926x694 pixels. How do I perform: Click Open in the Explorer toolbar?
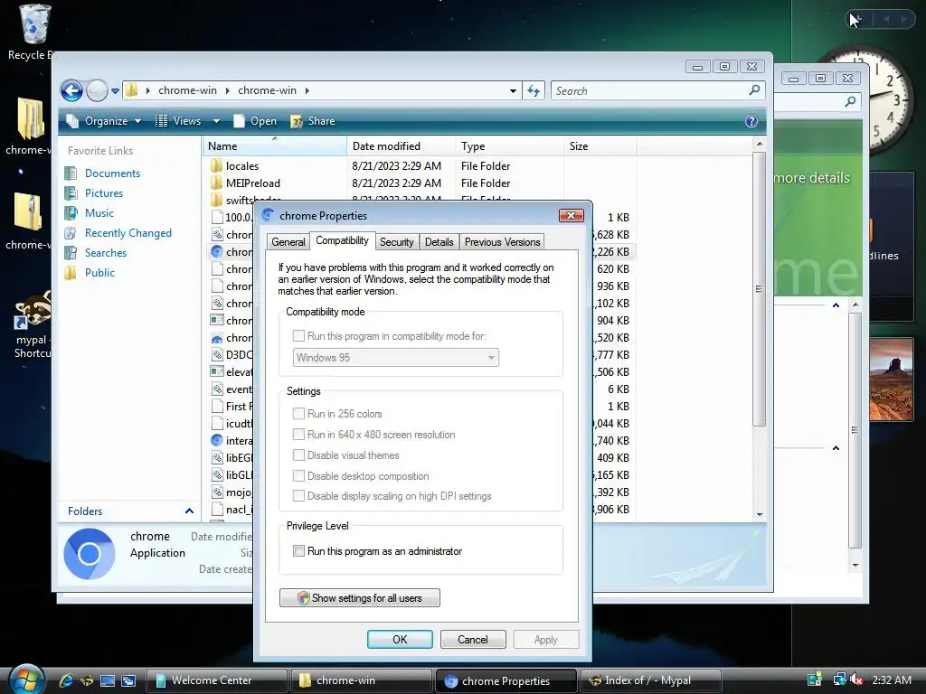[255, 121]
